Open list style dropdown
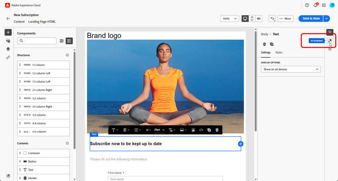 coord(137,130)
